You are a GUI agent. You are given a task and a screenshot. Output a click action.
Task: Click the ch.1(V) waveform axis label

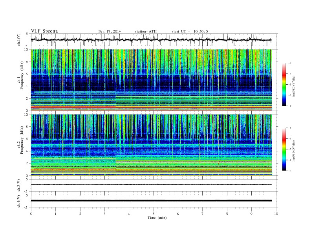point(18,40)
